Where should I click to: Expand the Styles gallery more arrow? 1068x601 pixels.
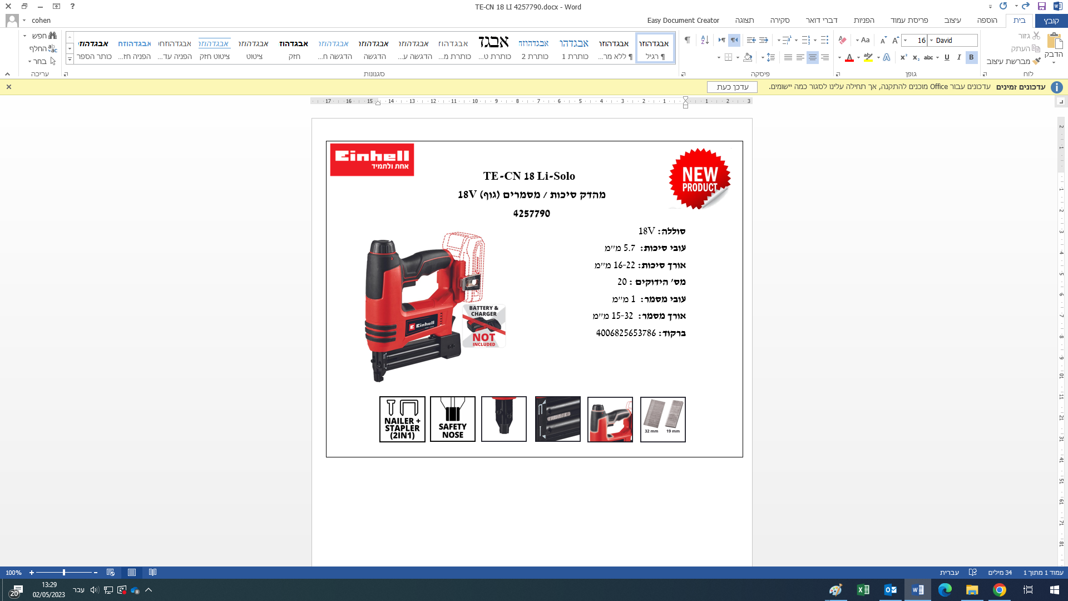coord(70,59)
